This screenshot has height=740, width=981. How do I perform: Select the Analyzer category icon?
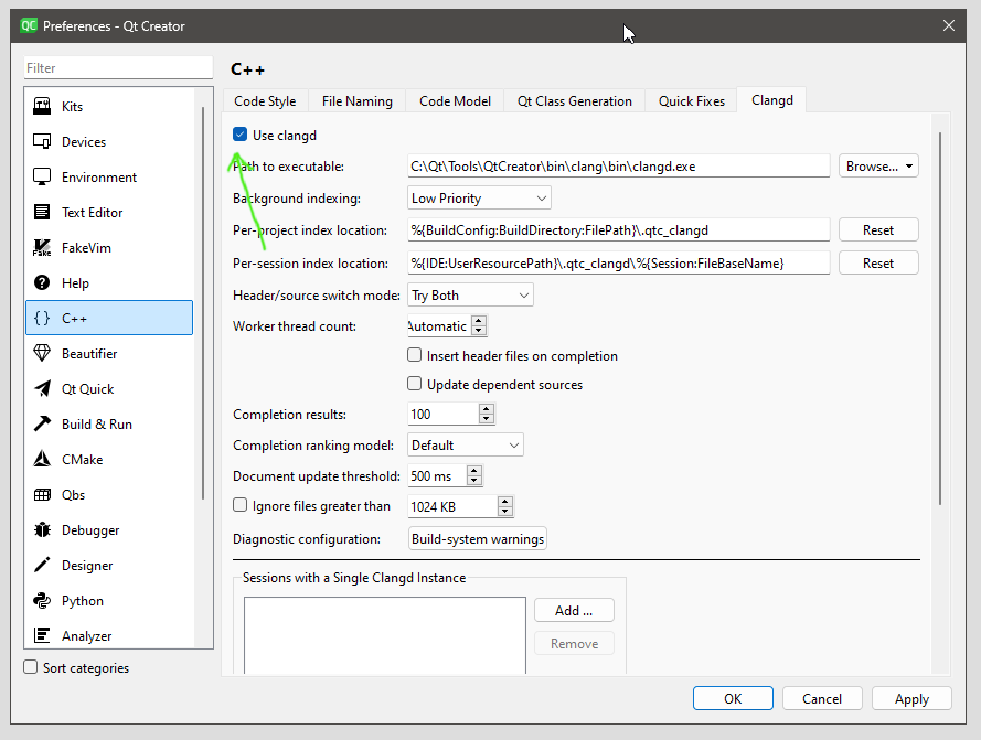coord(42,636)
